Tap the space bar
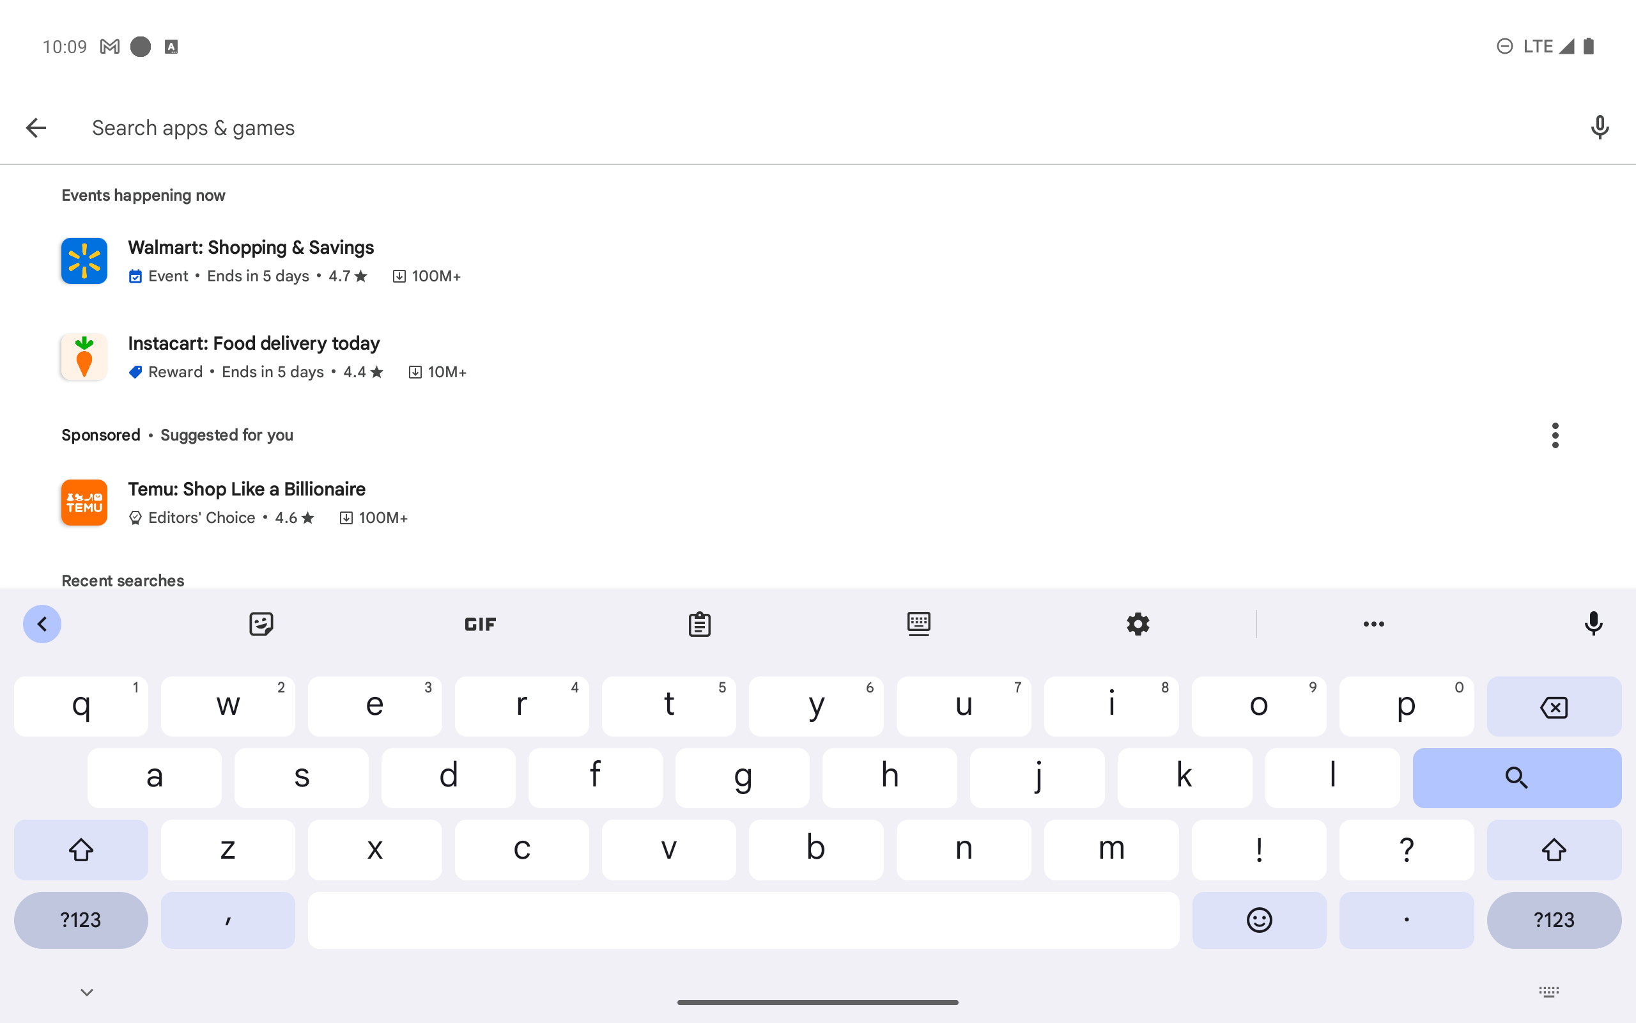The height and width of the screenshot is (1023, 1636). point(744,920)
